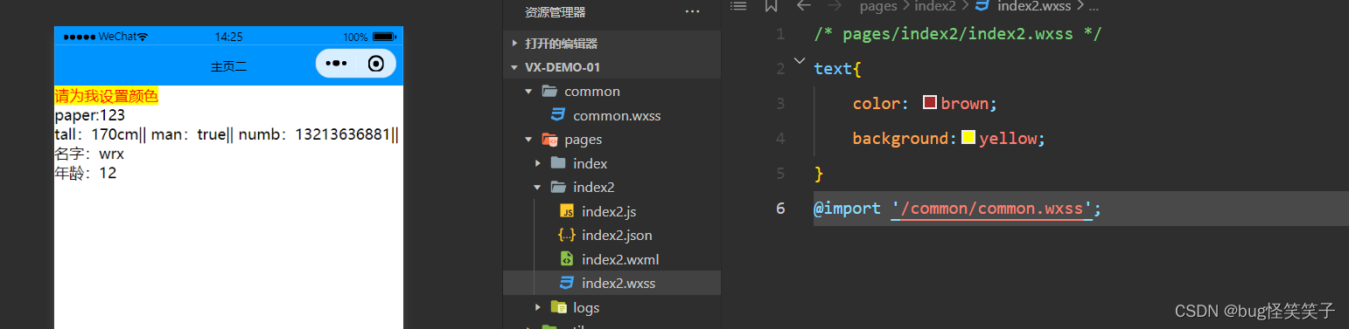Click the WeChat signal dots in status bar
This screenshot has height=329, width=1349.
pos(79,37)
